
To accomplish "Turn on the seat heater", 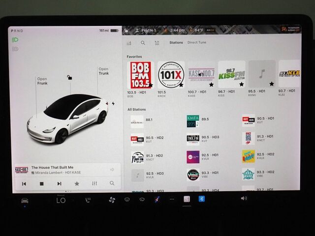I will pos(88,200).
